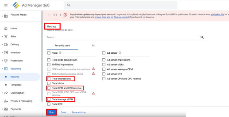Switch to the All metrics tab
Screen dimensions: 229x117
(93, 46)
